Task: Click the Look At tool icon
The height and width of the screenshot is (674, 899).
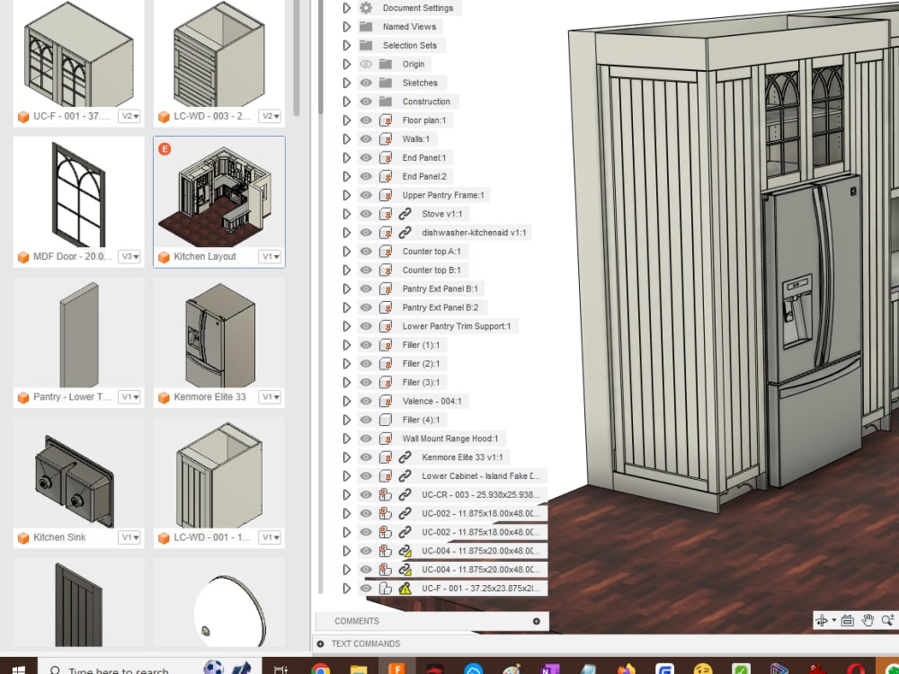Action: [847, 619]
